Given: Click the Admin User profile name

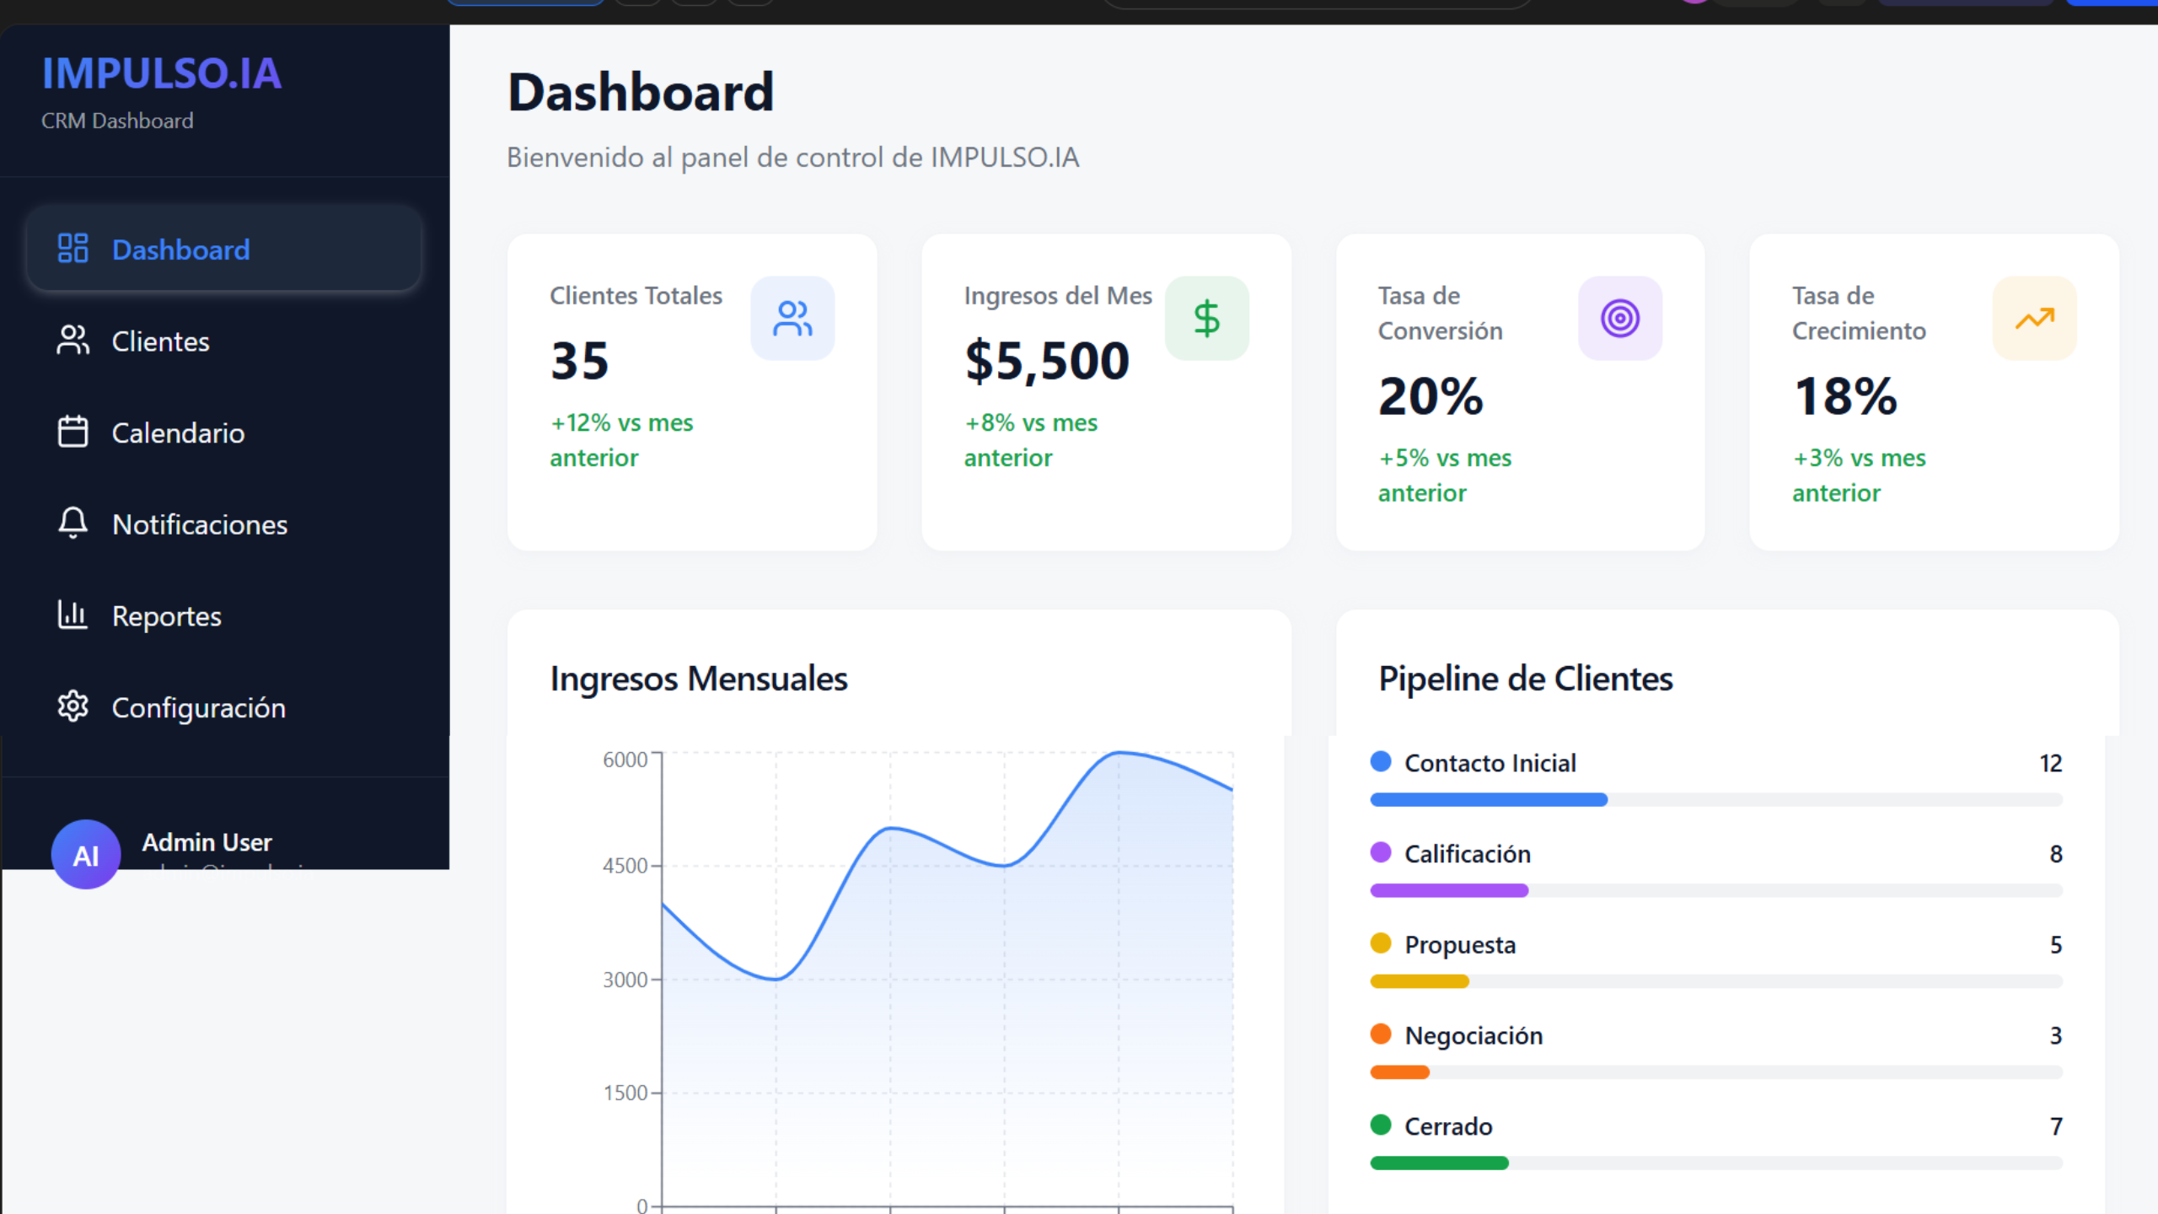Looking at the screenshot, I should (207, 842).
